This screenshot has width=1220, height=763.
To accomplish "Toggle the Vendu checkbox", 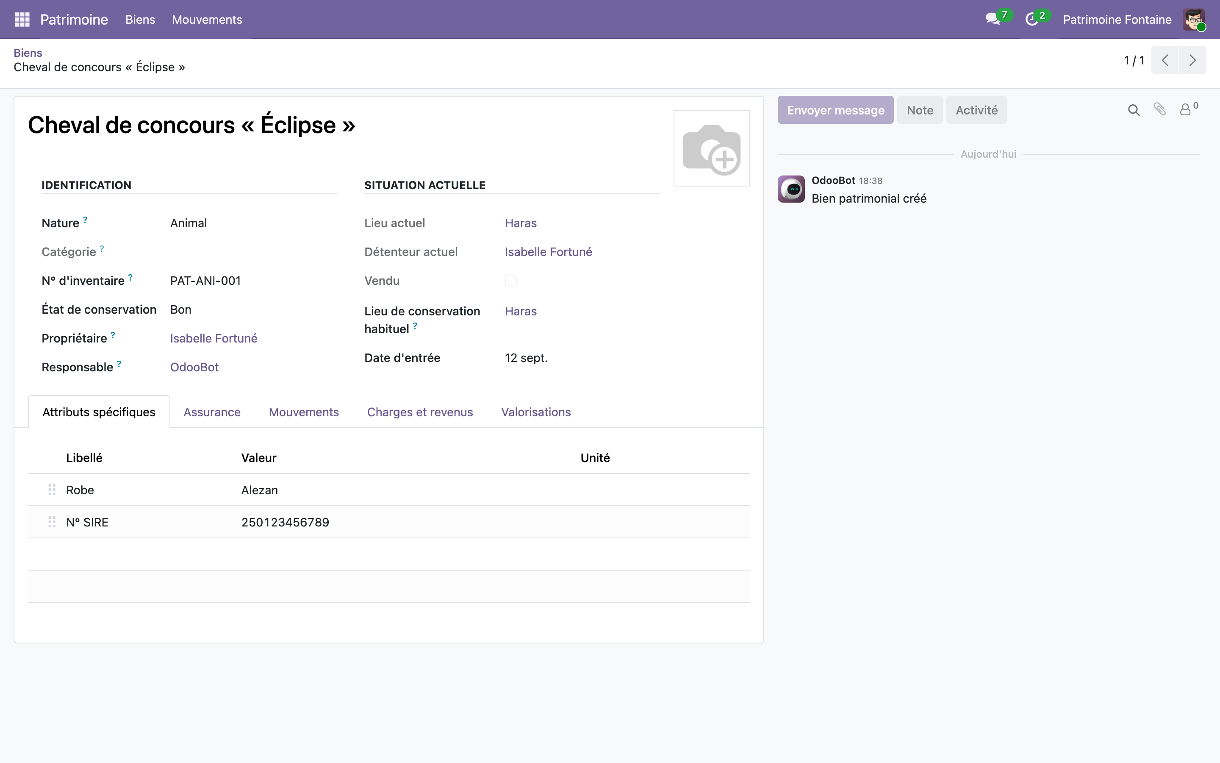I will (511, 281).
